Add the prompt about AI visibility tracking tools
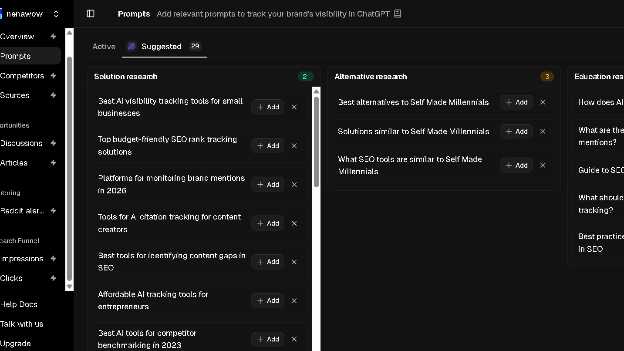624x351 pixels. (x=267, y=107)
